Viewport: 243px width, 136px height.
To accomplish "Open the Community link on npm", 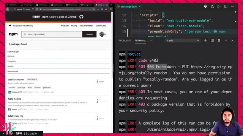I will click(101, 26).
